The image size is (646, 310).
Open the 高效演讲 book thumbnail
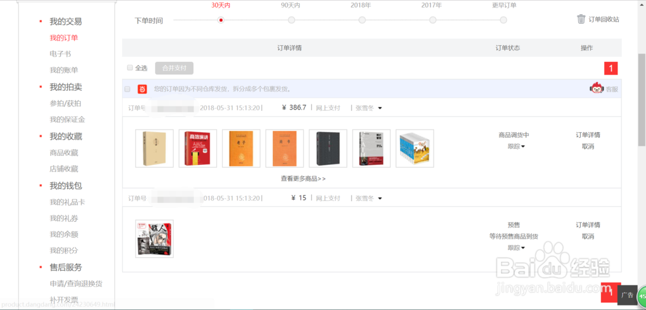198,148
